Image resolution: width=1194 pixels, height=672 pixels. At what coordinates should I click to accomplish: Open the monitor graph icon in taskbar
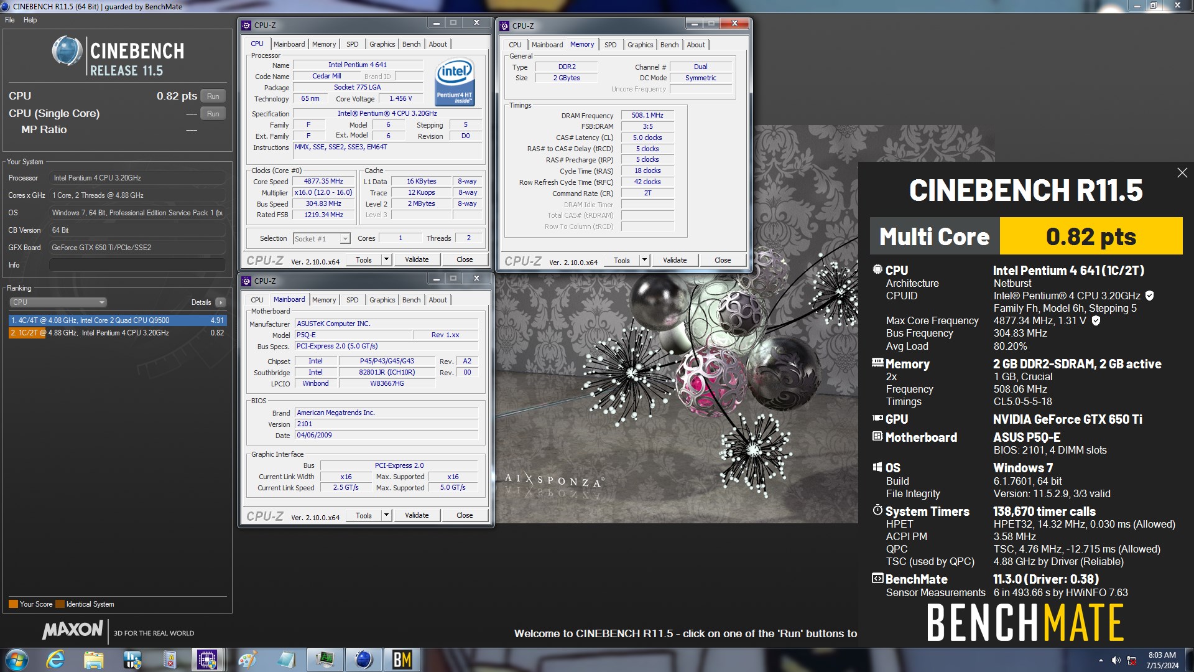pos(325,660)
